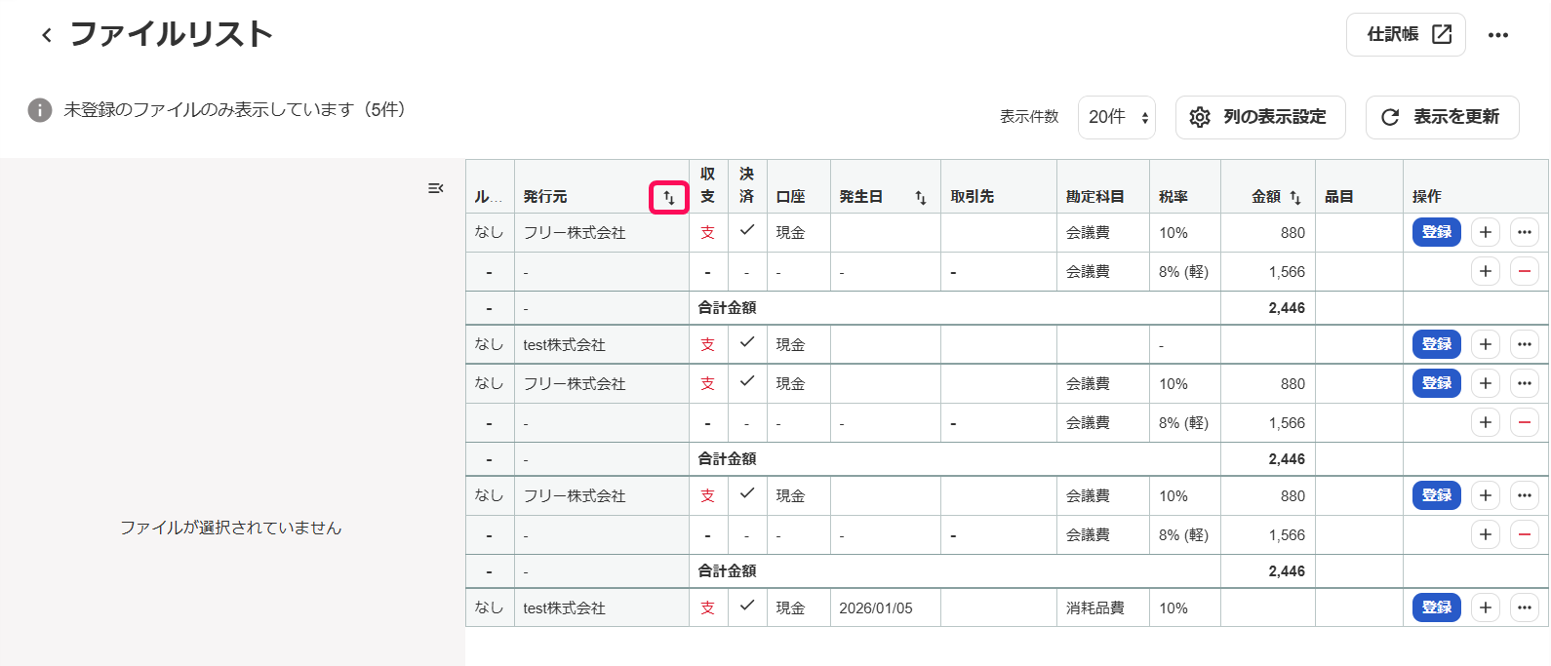Click the last 2,446 total amount
Screen dimensions: 1551x666
[1287, 571]
